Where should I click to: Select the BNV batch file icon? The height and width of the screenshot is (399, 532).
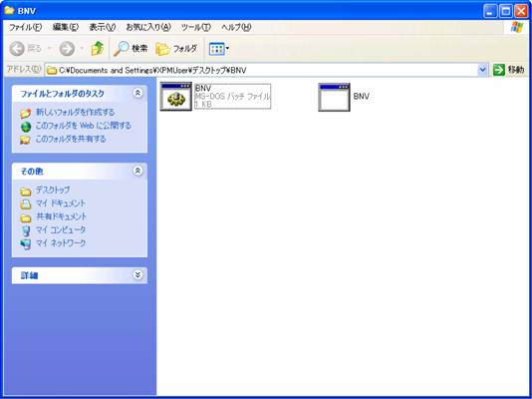point(176,97)
